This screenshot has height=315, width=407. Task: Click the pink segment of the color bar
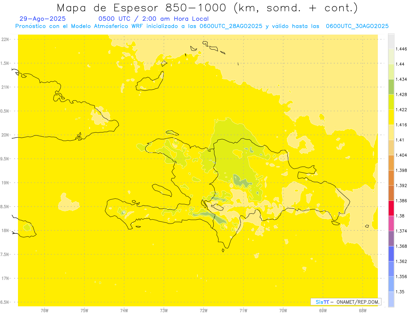click(391, 223)
